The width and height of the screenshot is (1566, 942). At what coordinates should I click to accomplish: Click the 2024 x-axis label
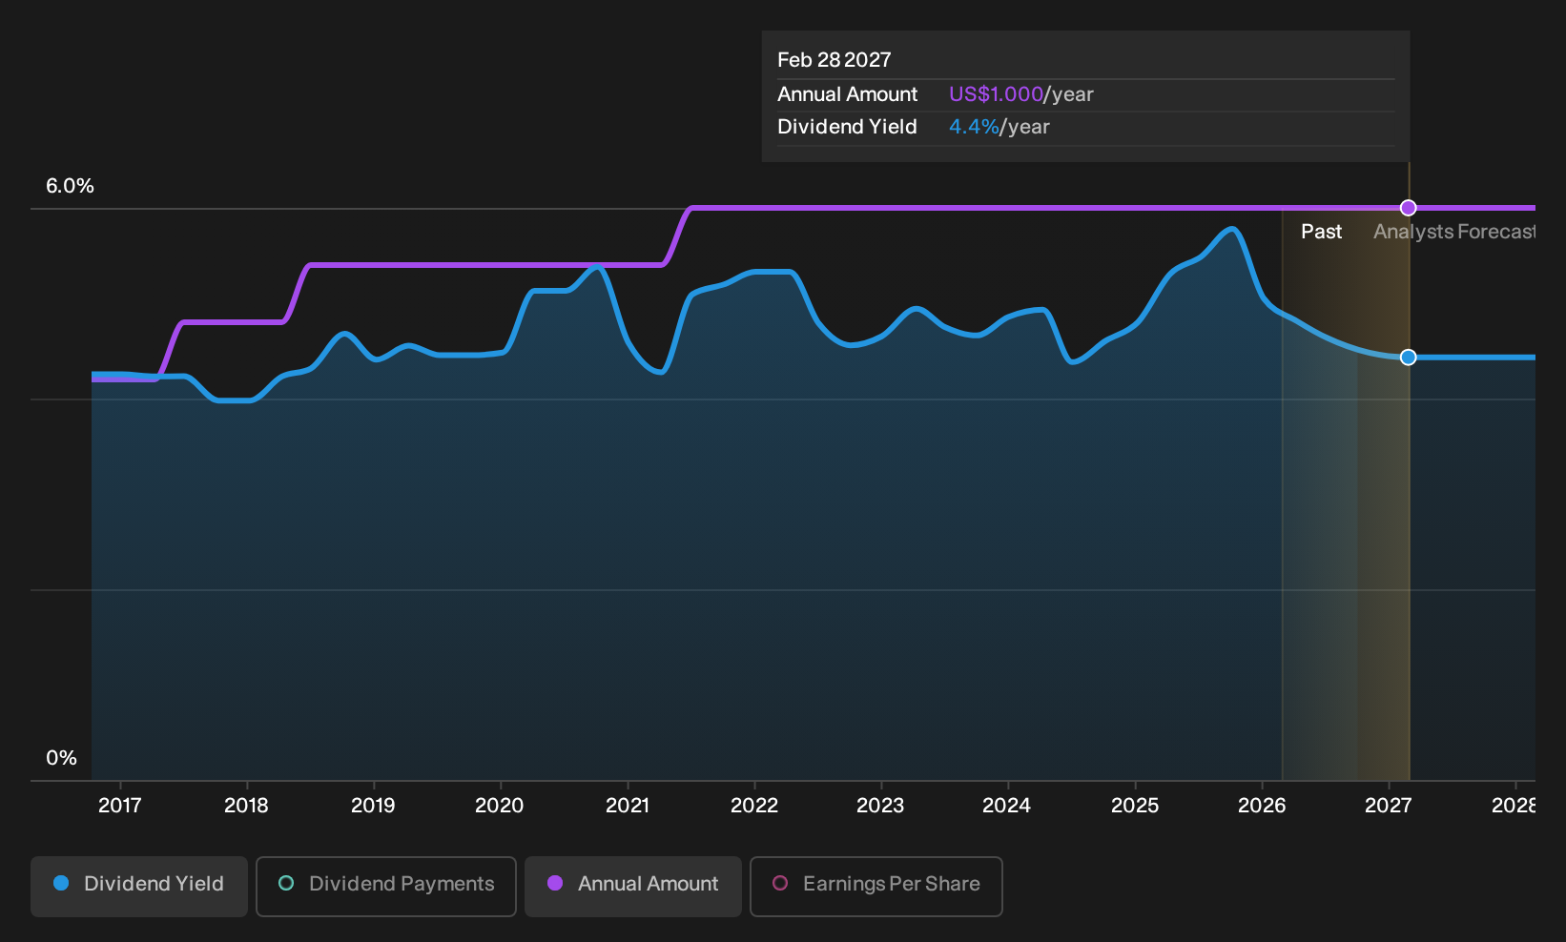coord(1007,806)
